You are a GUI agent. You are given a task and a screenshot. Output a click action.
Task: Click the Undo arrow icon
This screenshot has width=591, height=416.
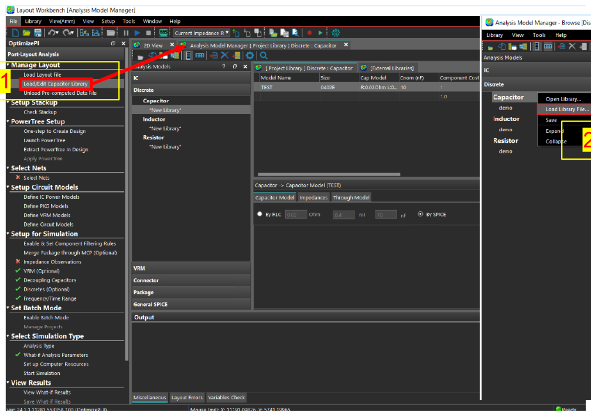[x=53, y=33]
